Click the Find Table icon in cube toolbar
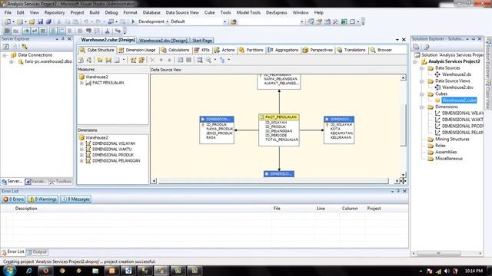This screenshot has height=276, width=492. pyautogui.click(x=200, y=60)
